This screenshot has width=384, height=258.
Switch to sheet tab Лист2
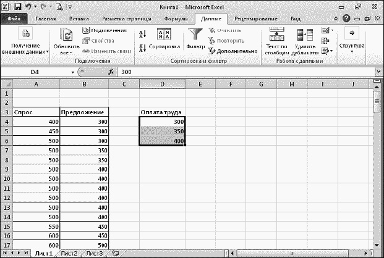(x=69, y=253)
